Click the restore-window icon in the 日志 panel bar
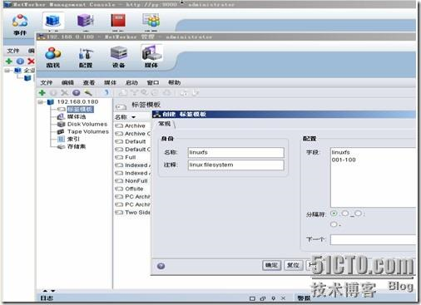This screenshot has width=421, height=305. pyautogui.click(x=263, y=298)
